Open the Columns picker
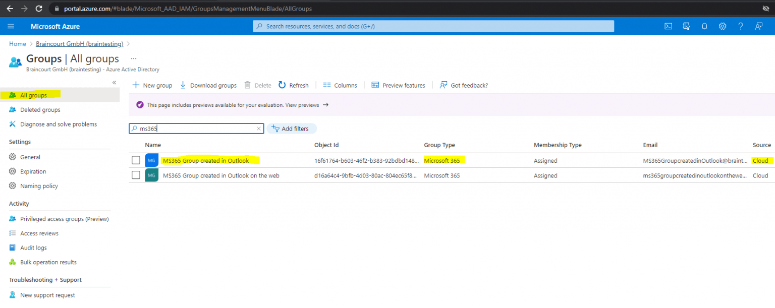This screenshot has width=775, height=308. coord(340,85)
